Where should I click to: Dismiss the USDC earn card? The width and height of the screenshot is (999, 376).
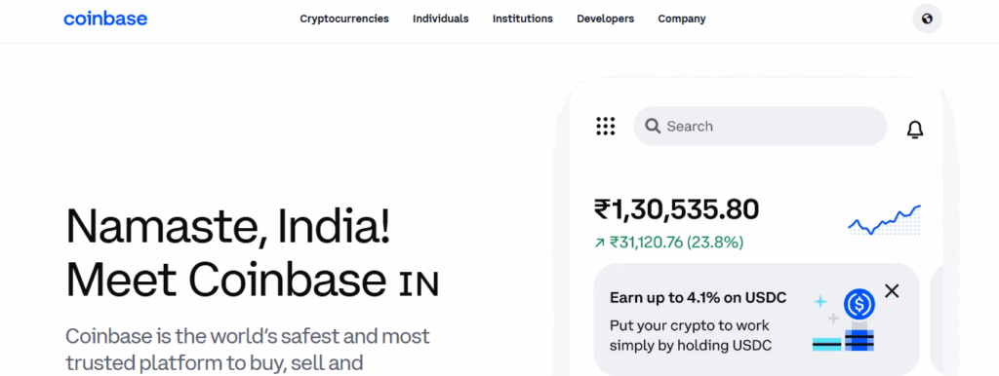pos(892,291)
